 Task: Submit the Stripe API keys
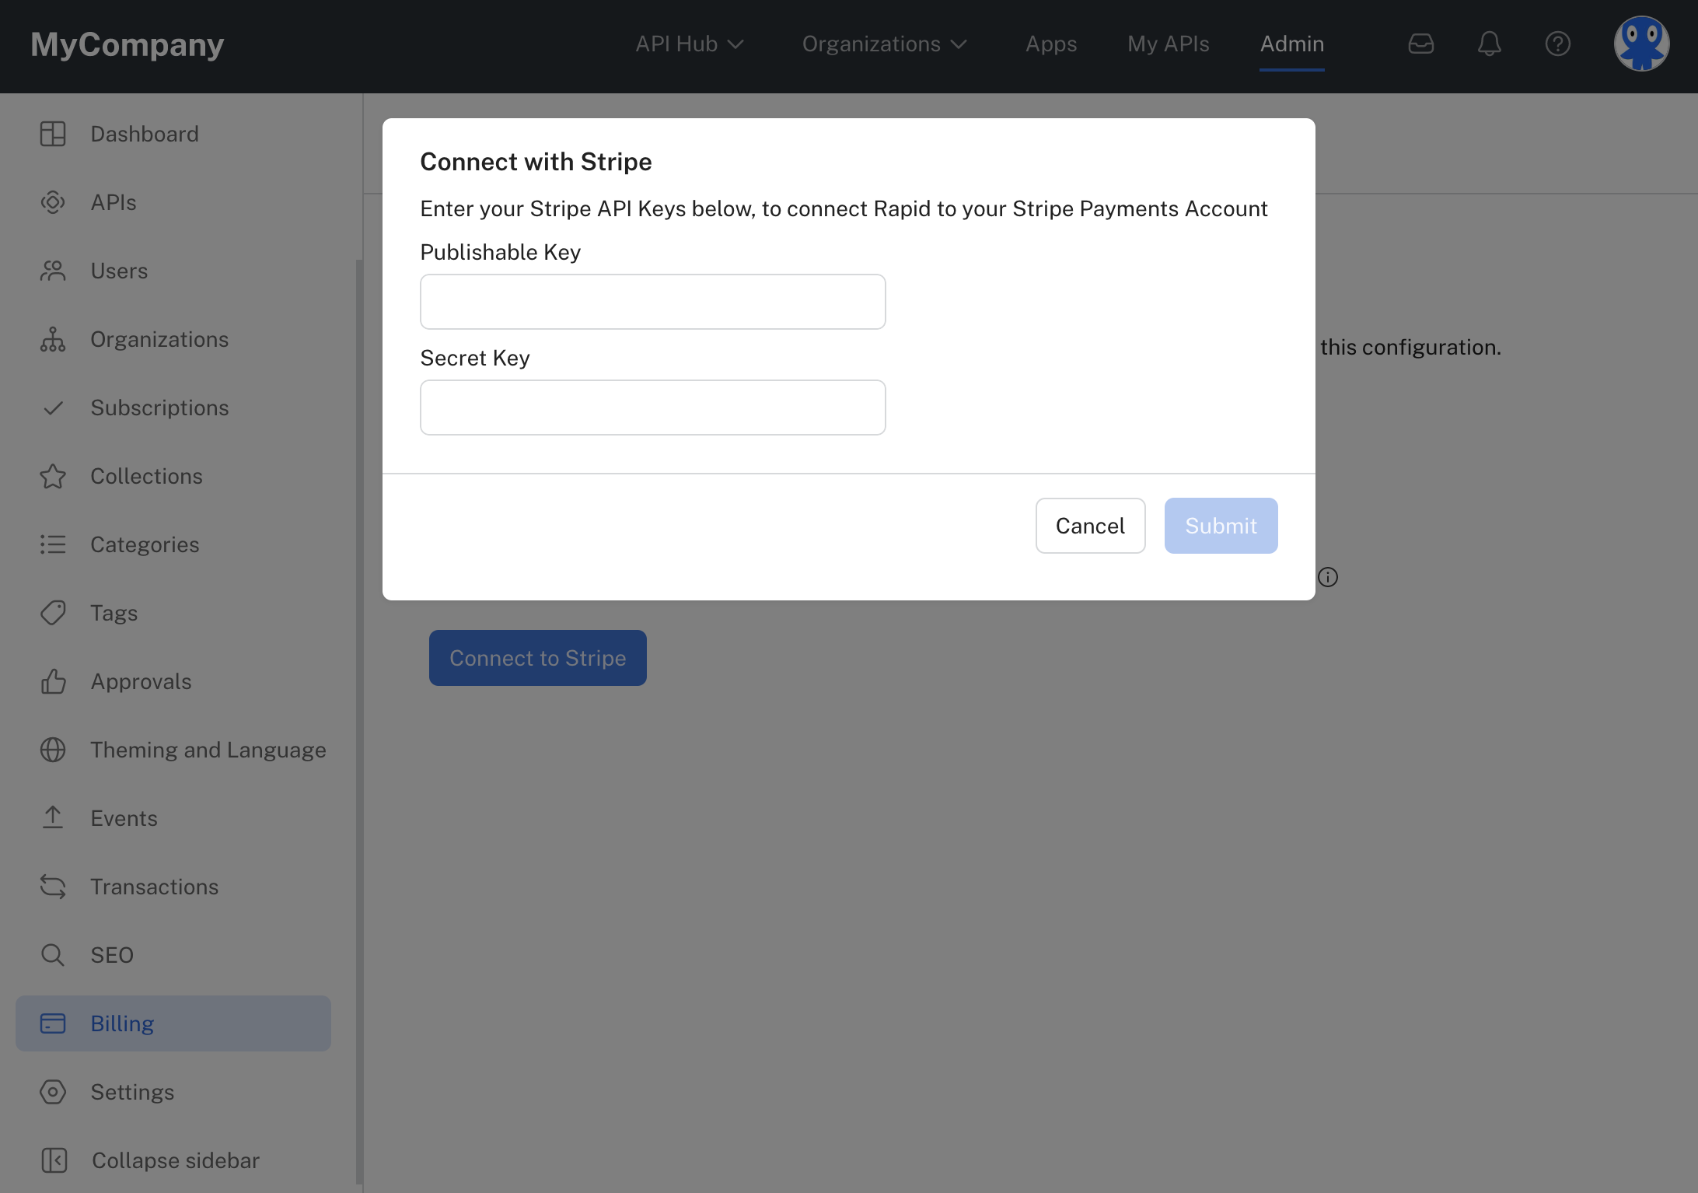coord(1221,526)
